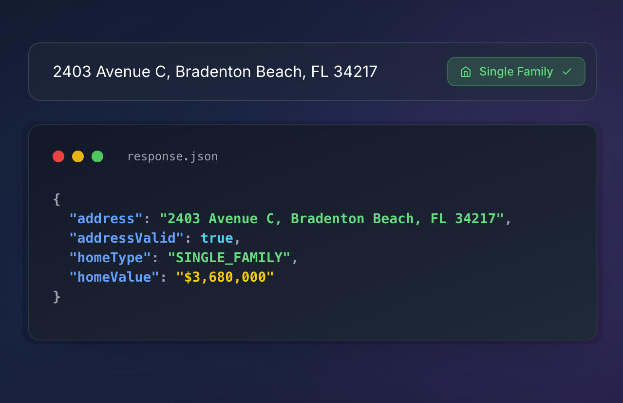
Task: Click the red window dot
Action: click(58, 156)
